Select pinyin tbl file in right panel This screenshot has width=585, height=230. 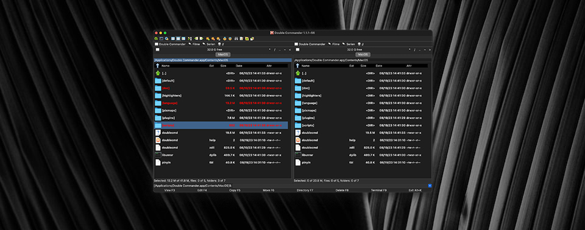pos(361,162)
